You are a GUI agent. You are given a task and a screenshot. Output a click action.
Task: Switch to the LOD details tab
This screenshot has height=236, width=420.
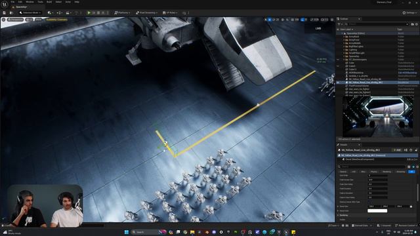pos(354,172)
